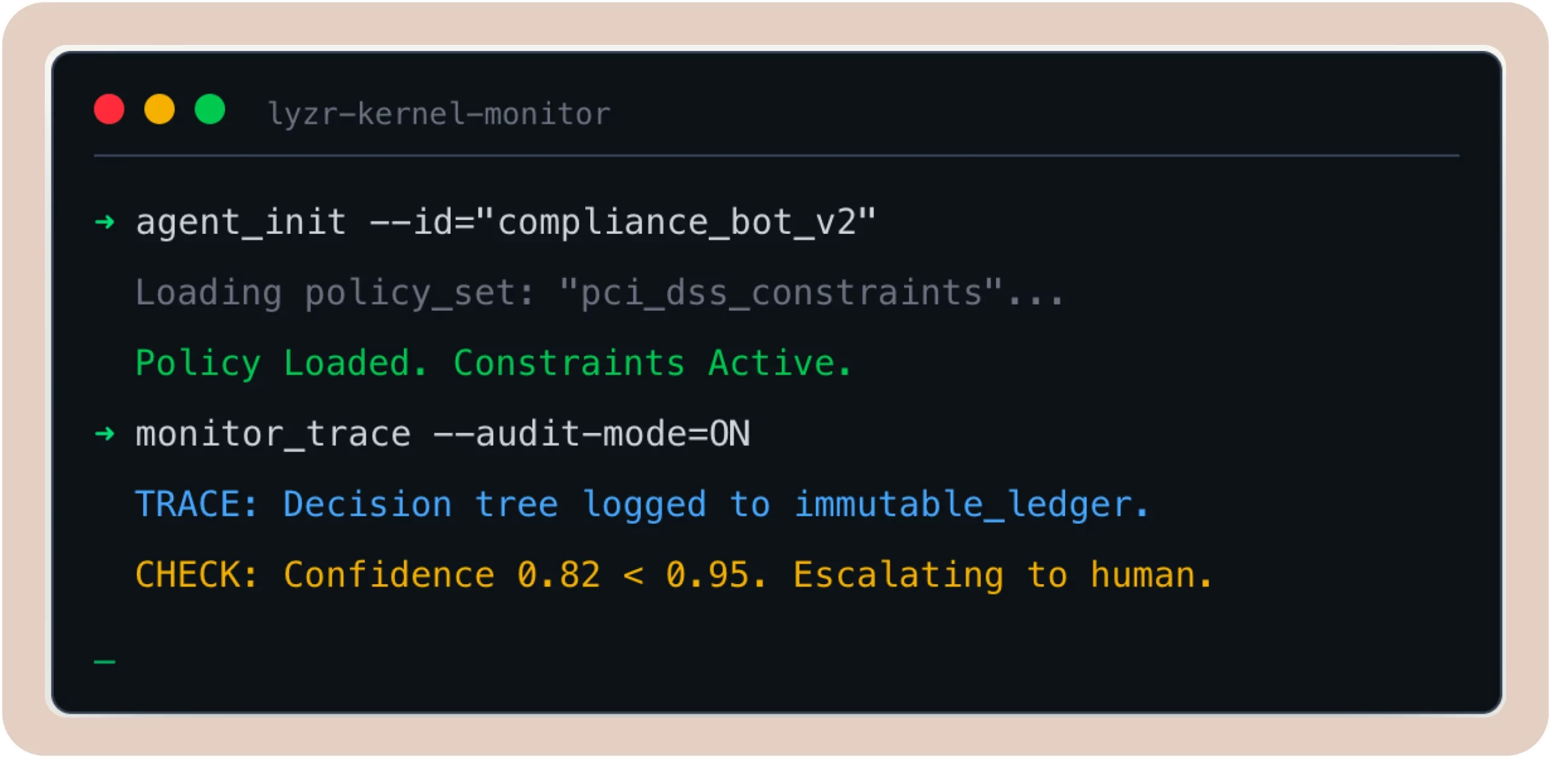1551x758 pixels.
Task: Click the red close dot
Action: 109,110
